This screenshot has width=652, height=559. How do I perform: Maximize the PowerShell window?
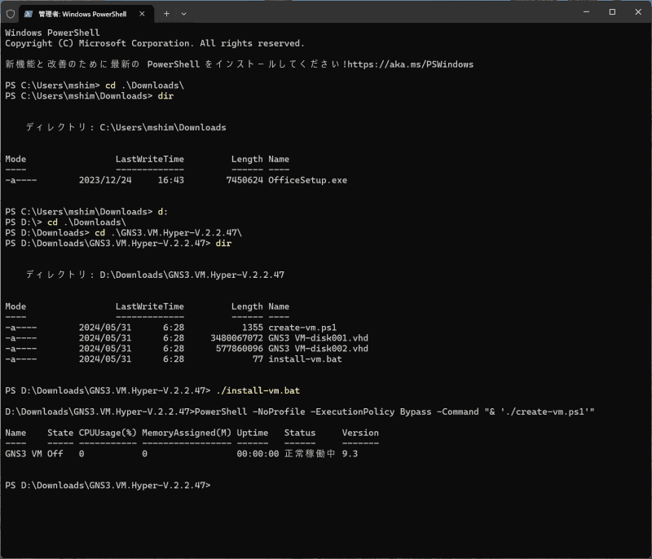click(x=612, y=11)
